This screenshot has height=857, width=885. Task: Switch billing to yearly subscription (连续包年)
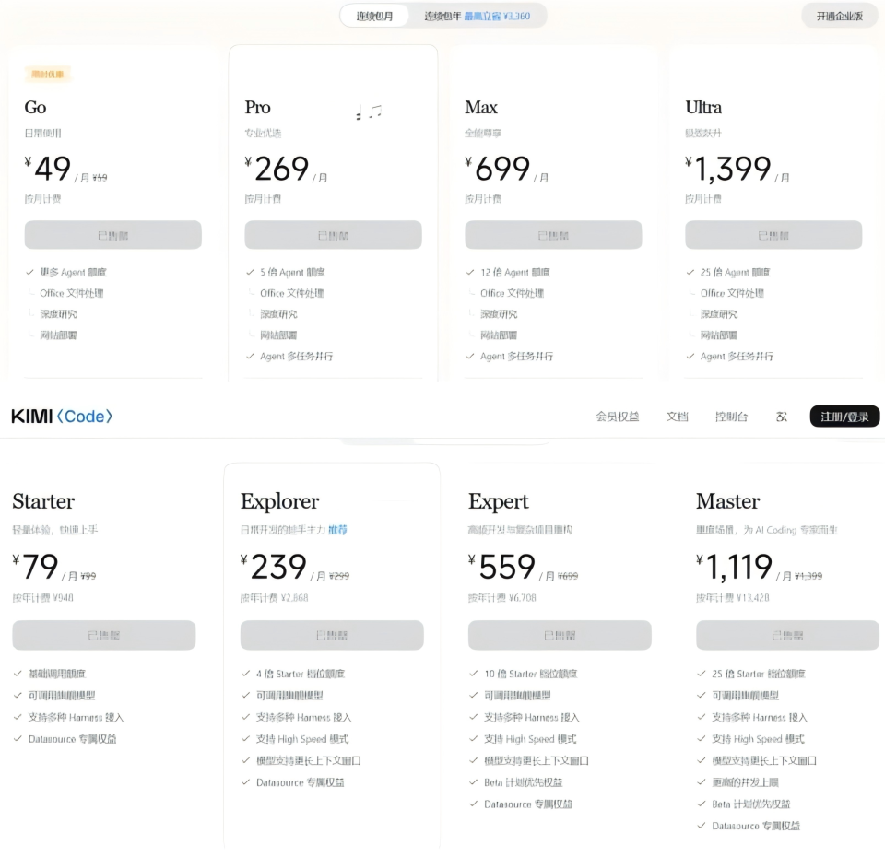(477, 16)
